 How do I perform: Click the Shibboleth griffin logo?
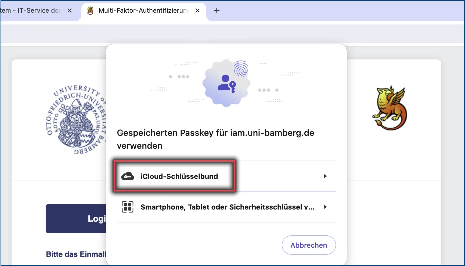[x=390, y=108]
